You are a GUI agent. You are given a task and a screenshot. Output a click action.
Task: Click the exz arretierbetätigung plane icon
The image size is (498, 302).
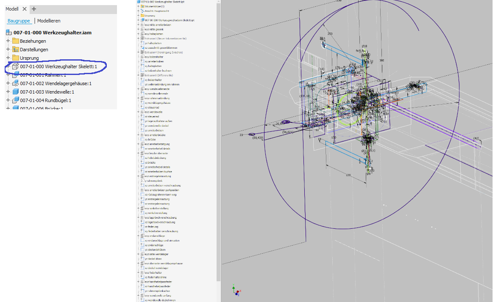pos(142,144)
